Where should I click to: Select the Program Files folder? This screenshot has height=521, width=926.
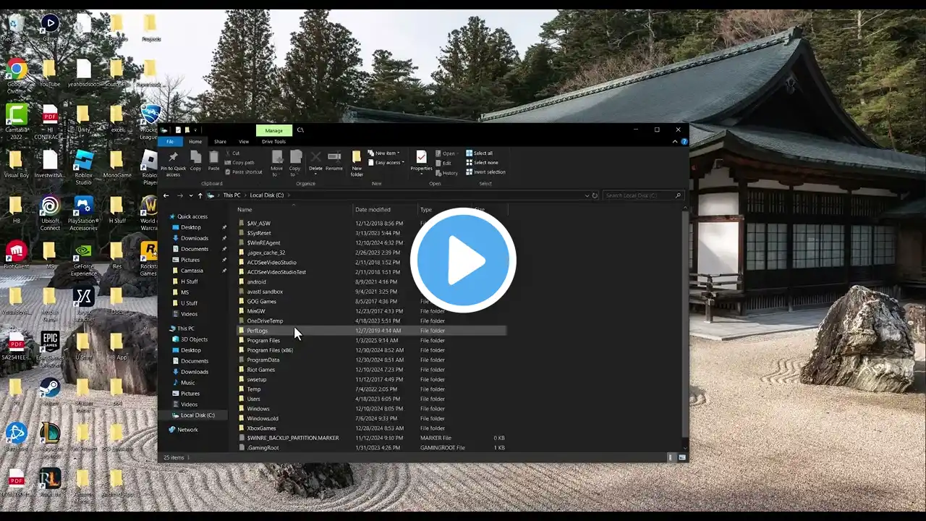tap(263, 340)
